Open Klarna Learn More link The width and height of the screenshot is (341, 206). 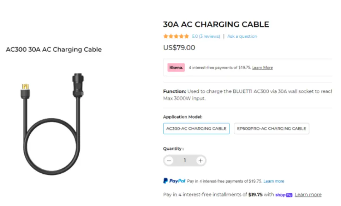click(x=262, y=68)
